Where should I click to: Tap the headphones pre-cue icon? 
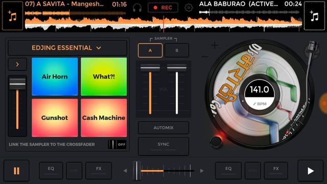[137, 8]
